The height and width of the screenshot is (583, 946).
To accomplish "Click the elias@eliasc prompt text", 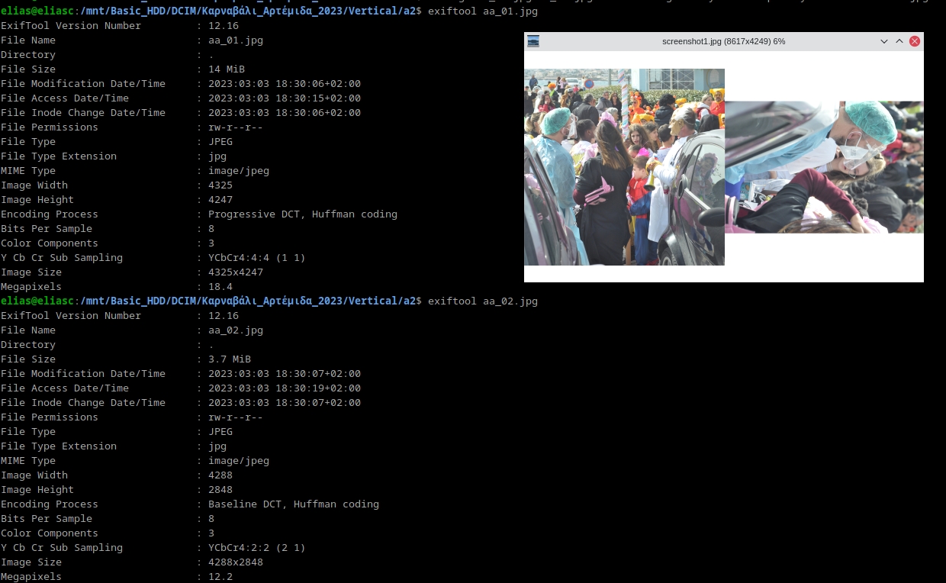I will (x=37, y=11).
